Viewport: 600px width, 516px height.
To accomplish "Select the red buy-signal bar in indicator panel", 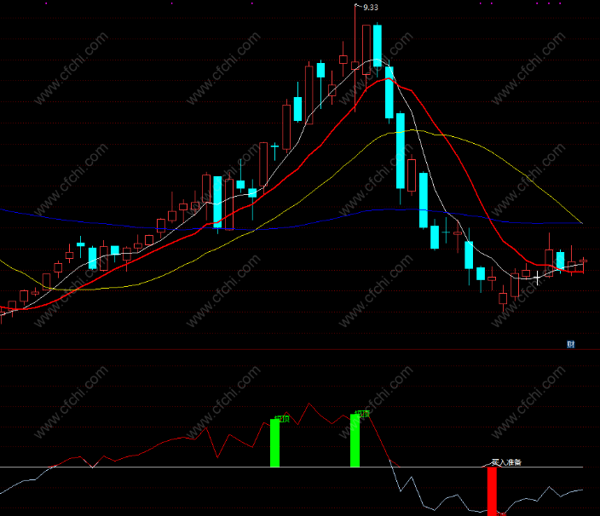I will 492,491.
